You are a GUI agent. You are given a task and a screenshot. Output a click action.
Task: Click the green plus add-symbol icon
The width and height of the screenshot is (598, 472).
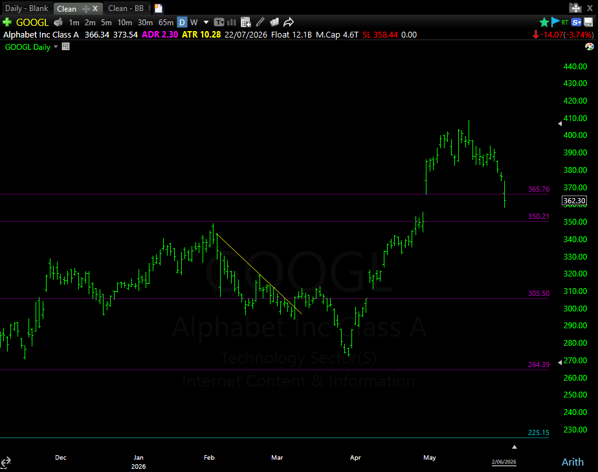pyautogui.click(x=7, y=23)
